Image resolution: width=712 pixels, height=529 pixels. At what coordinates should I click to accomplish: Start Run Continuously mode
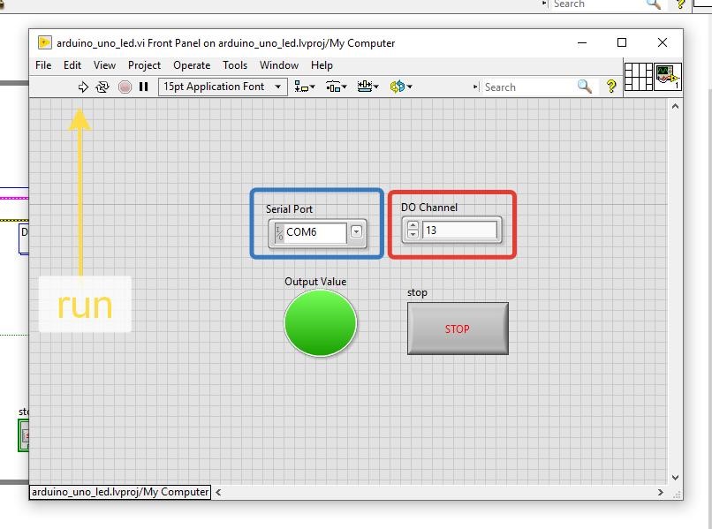click(x=102, y=87)
